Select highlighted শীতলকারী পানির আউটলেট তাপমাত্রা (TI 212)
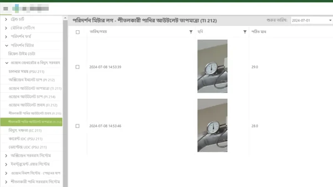 [x=32, y=122]
